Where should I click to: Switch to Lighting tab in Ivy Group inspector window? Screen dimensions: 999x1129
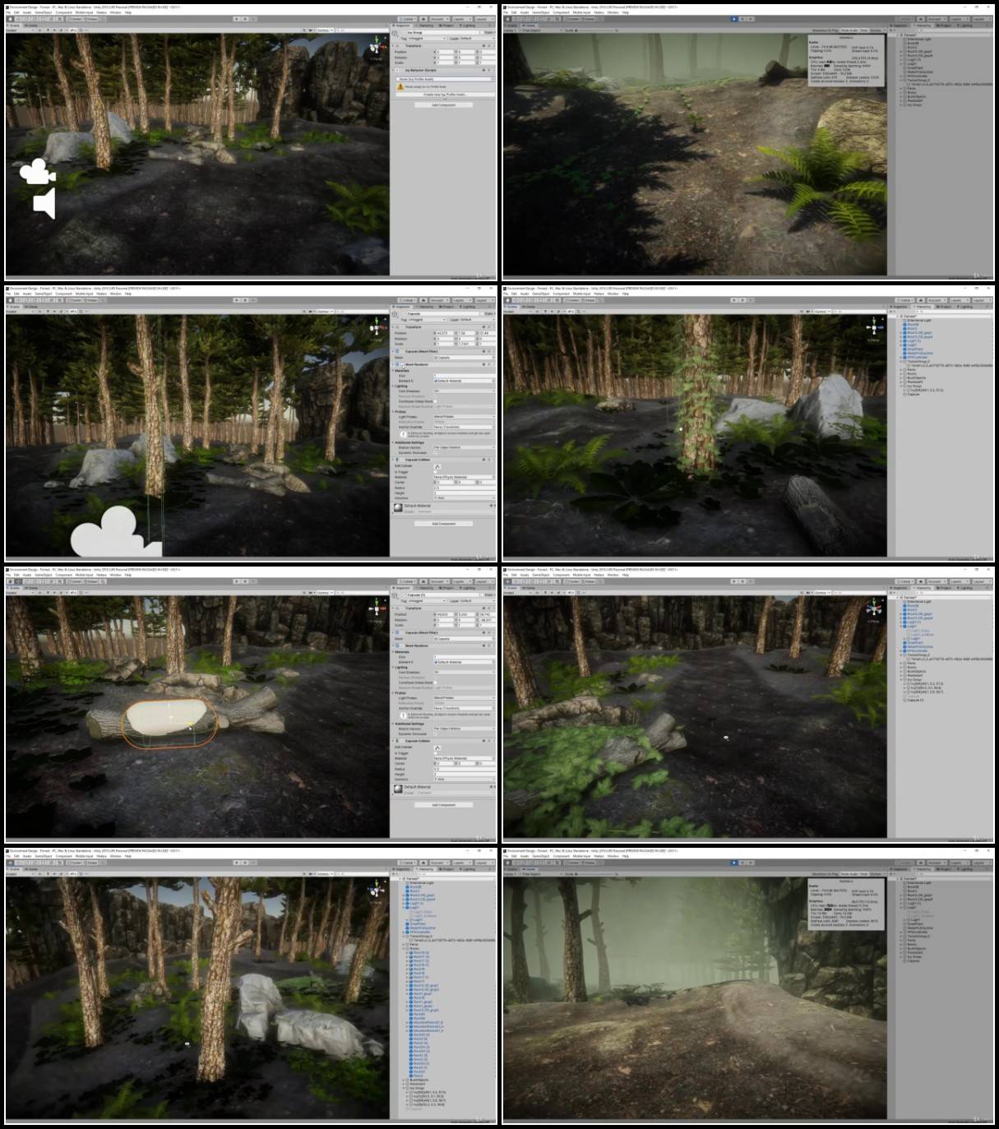pyautogui.click(x=468, y=25)
